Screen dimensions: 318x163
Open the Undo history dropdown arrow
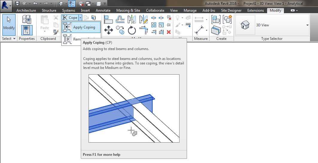[x=40, y=4]
